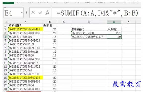The height and width of the screenshot is (92, 143).
Task: Select cell containing 369852147653747
Action: pos(25,70)
